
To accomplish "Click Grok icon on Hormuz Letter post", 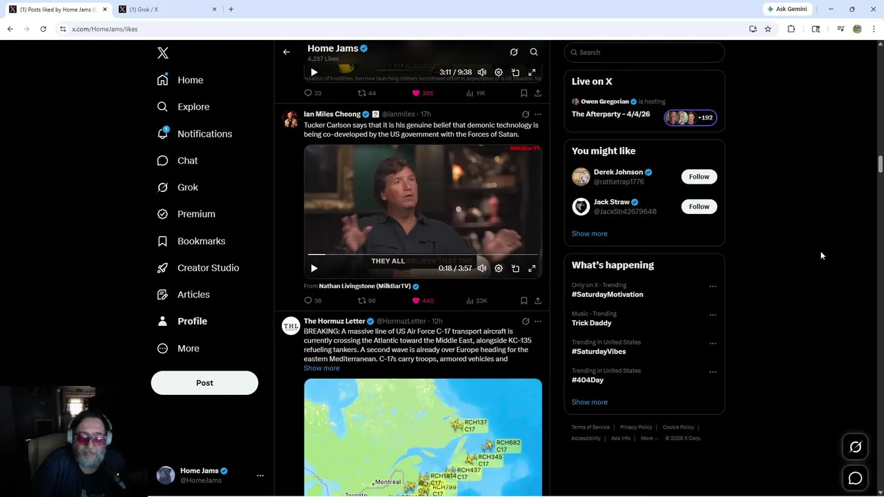I will pyautogui.click(x=526, y=321).
